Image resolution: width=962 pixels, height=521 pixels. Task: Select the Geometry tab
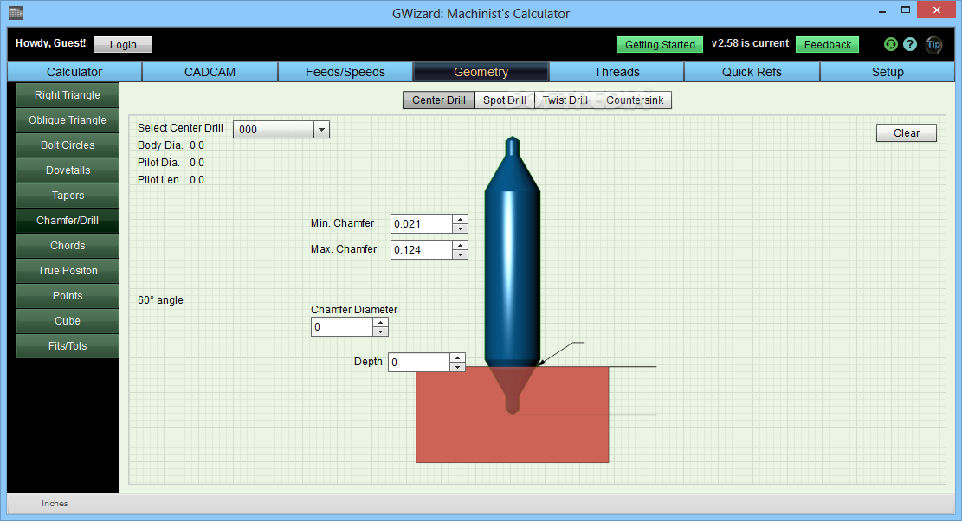tap(481, 72)
